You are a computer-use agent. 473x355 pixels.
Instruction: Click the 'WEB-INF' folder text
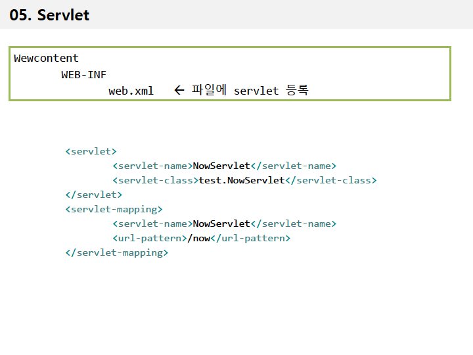pos(83,74)
